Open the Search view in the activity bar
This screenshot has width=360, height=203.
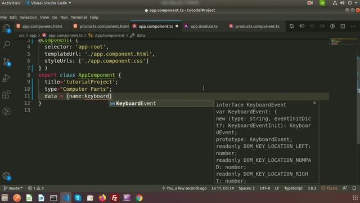6,44
